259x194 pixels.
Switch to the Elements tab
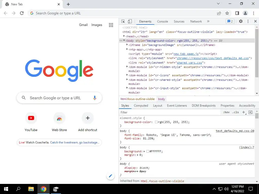(145, 21)
